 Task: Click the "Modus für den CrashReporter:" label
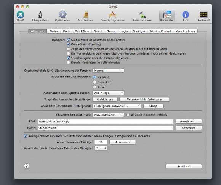coord(70,77)
